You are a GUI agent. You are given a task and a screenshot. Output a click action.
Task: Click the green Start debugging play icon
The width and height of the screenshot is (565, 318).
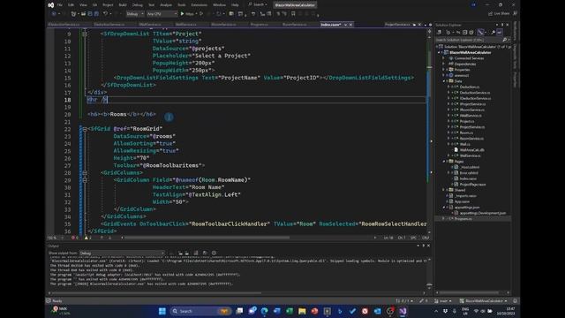[183, 14]
